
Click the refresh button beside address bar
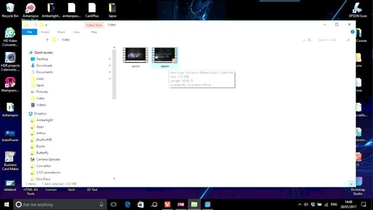pos(309,40)
